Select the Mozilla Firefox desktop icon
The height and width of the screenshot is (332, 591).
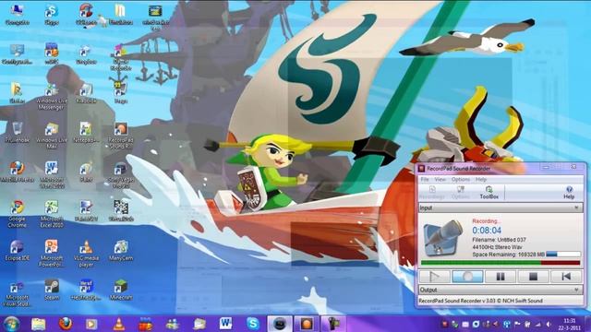click(17, 172)
